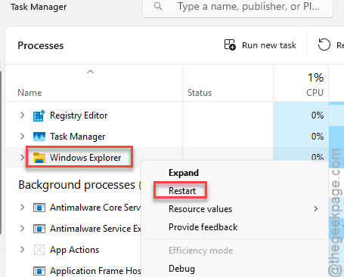Open the Resource values submenu arrow
Viewport: 344px width, 277px height.
point(316,209)
